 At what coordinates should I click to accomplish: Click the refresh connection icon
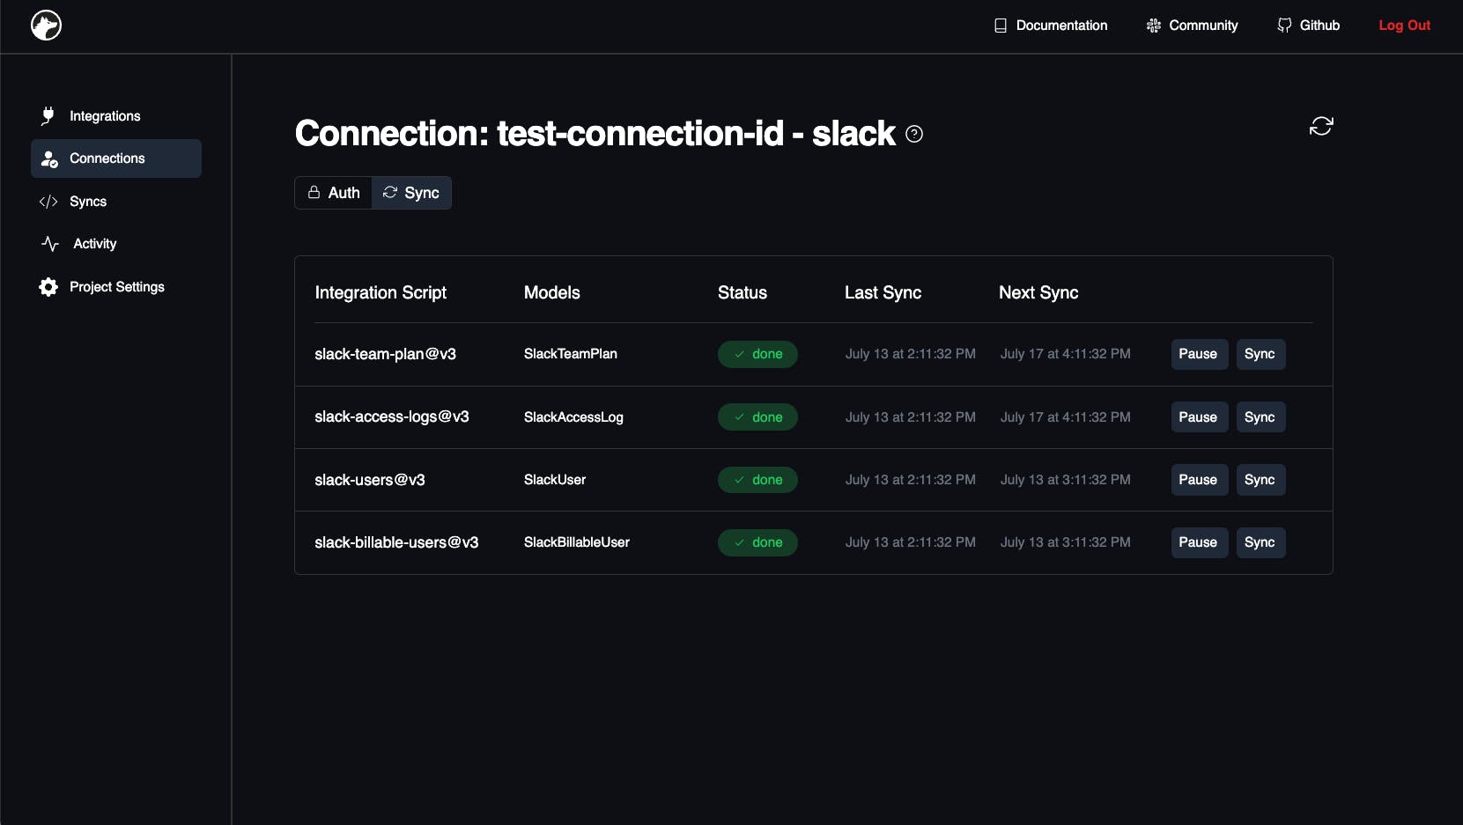coord(1320,126)
